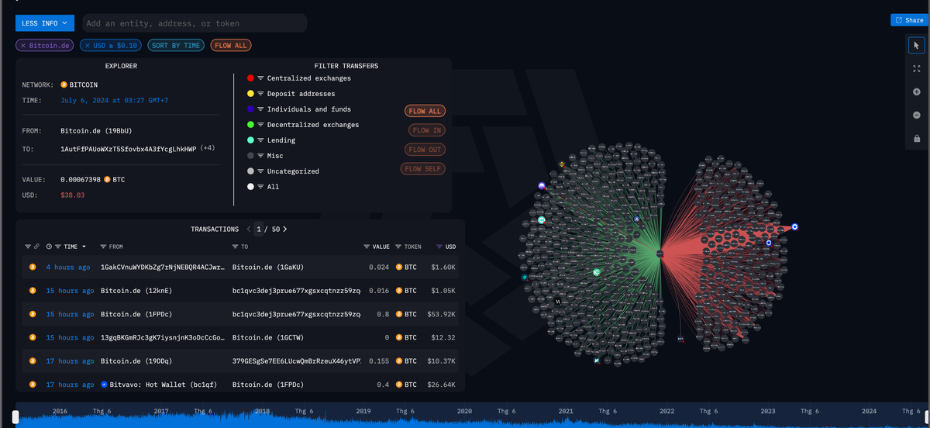Zoom in the graph with plus icon
The width and height of the screenshot is (930, 428).
point(917,92)
